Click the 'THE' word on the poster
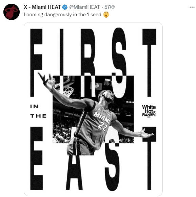Image resolution: width=196 pixels, height=197 pixels. (38, 116)
